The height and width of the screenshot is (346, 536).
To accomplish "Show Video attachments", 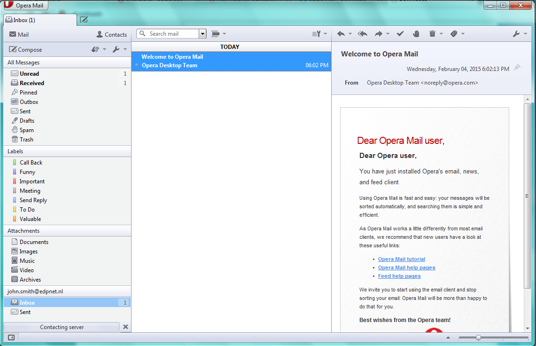I will (67, 270).
